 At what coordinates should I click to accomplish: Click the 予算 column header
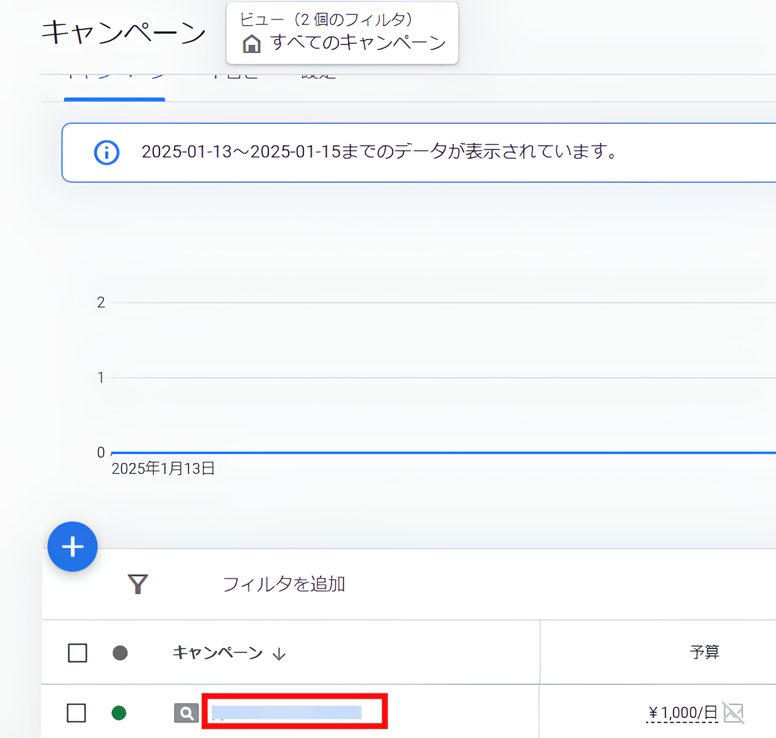tap(705, 652)
